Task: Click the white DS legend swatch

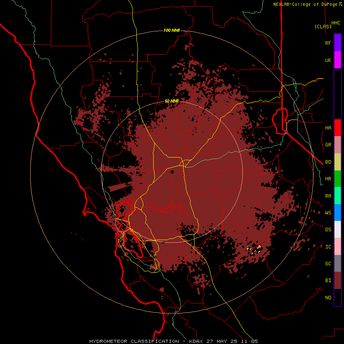Action: (x=338, y=229)
